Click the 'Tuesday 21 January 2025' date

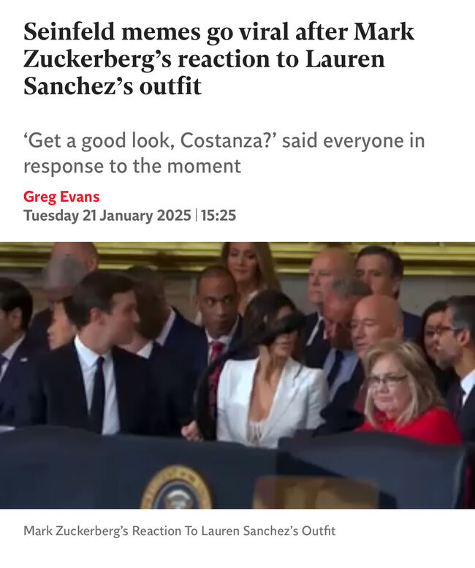point(107,215)
